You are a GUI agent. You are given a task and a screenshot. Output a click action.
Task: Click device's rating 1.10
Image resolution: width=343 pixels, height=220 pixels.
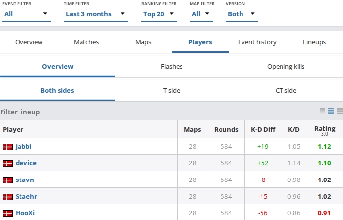[x=324, y=163]
